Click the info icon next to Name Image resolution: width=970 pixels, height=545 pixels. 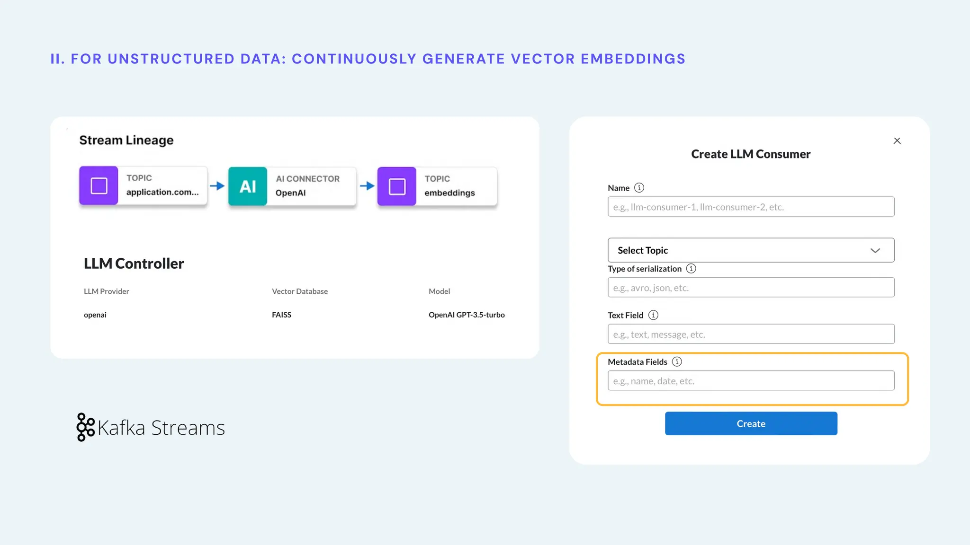click(x=639, y=188)
